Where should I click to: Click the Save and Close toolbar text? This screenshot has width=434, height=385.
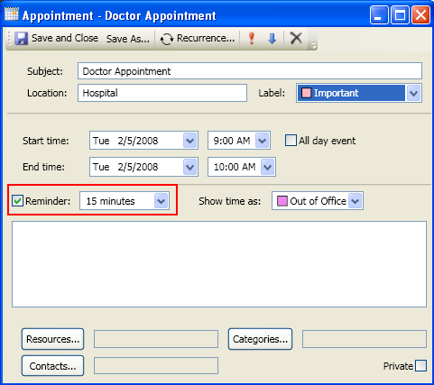pyautogui.click(x=65, y=38)
